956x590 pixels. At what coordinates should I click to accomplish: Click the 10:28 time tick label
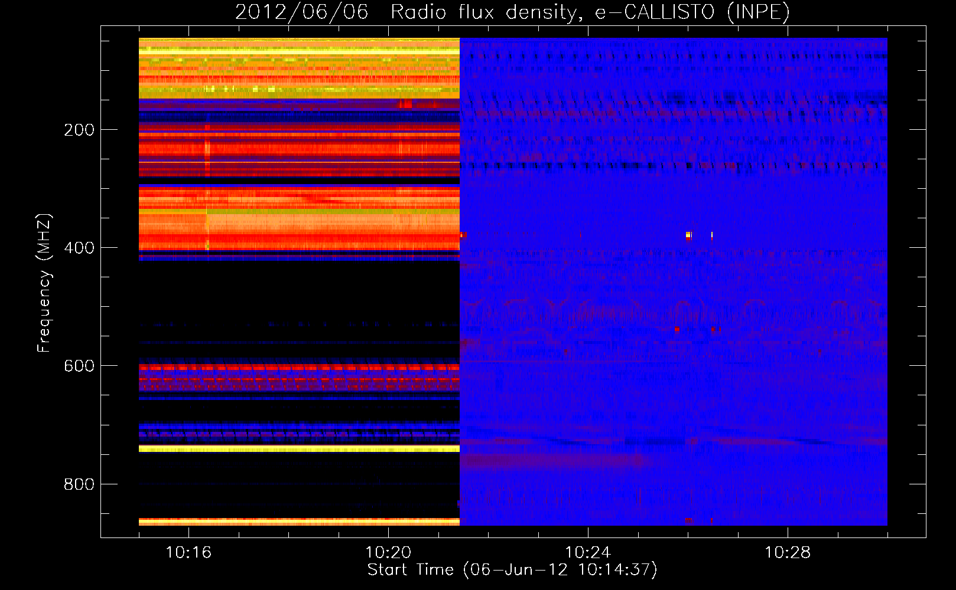click(788, 553)
